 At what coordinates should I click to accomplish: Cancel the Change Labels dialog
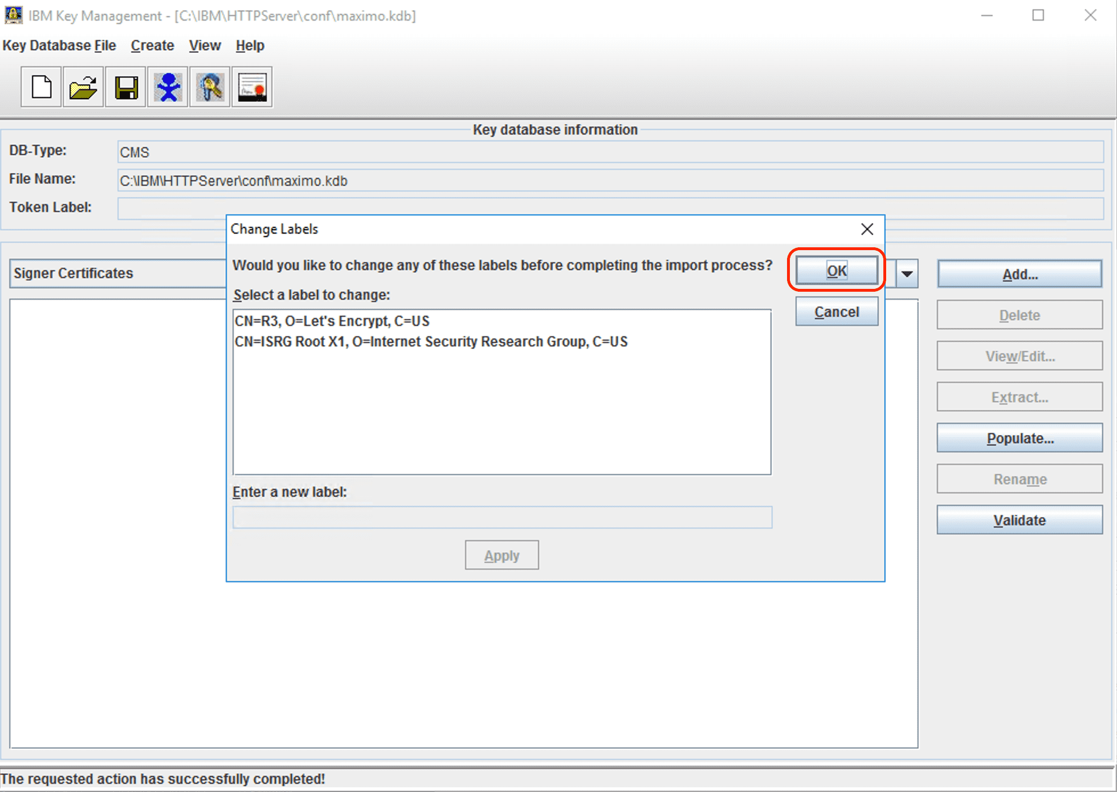coord(837,312)
